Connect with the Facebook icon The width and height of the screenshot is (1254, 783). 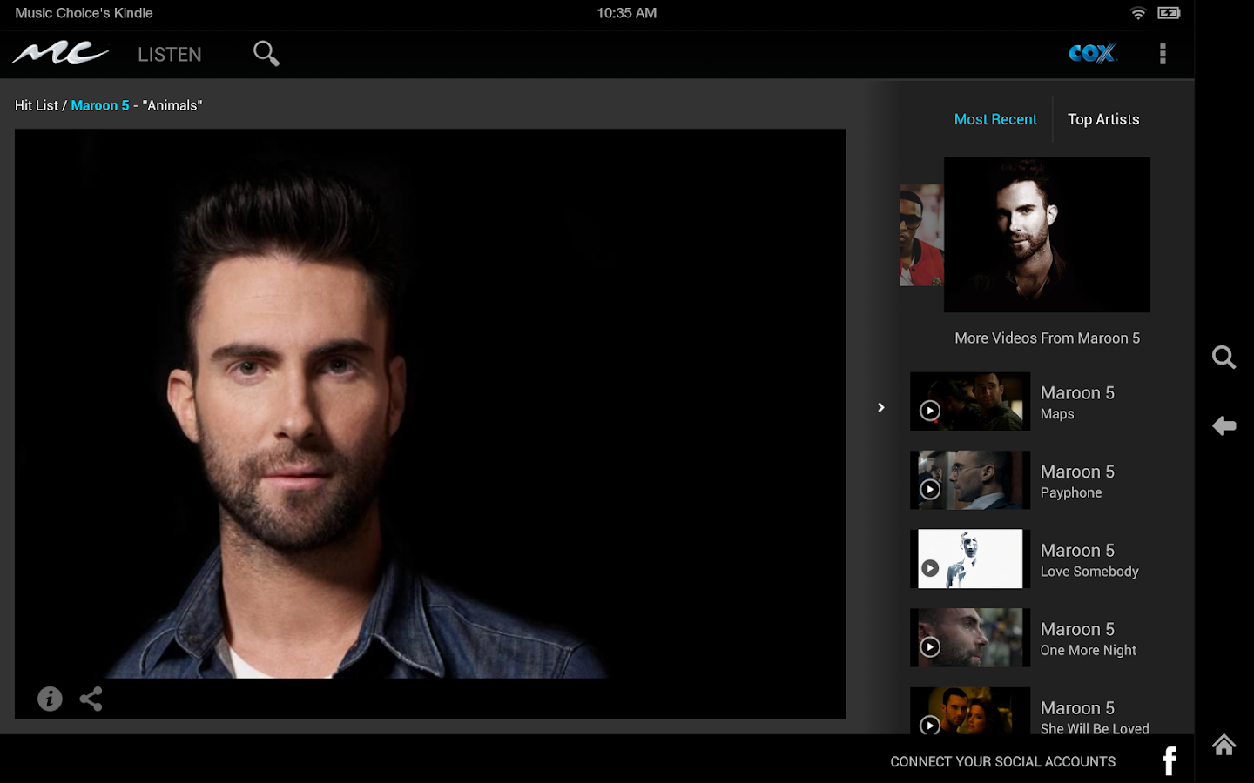(1170, 761)
